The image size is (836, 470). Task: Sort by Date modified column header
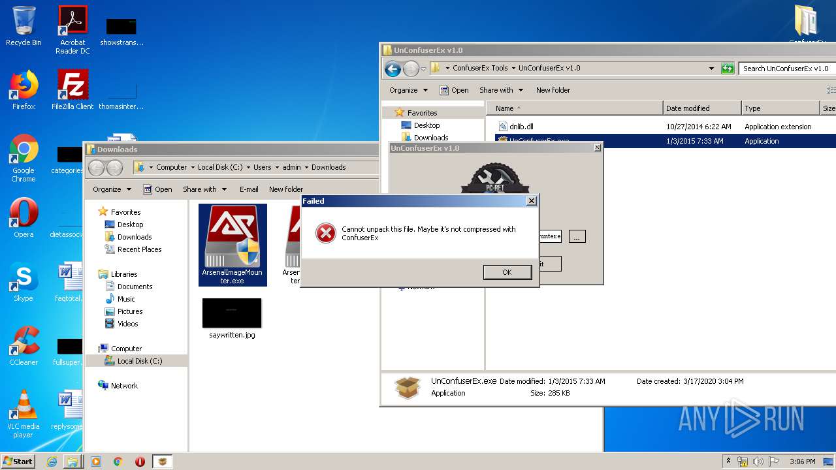(x=703, y=108)
